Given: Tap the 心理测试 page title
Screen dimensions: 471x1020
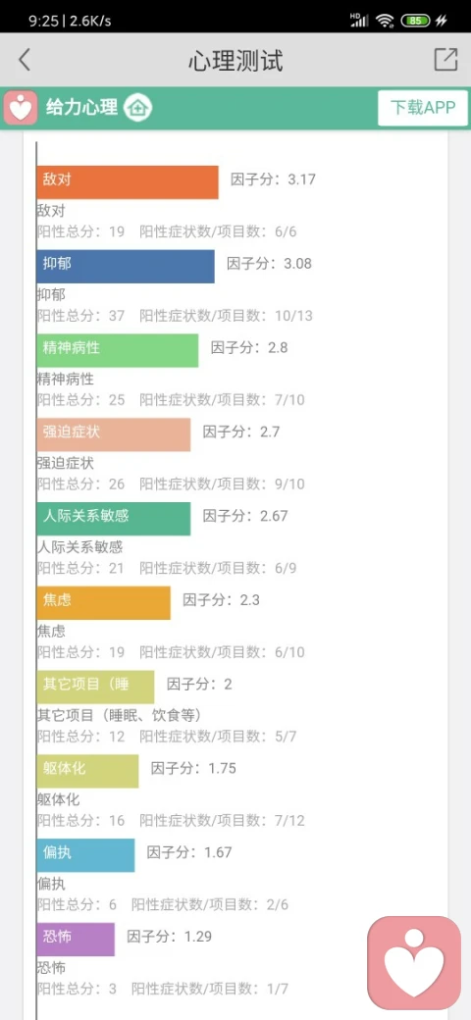Looking at the screenshot, I should tap(235, 61).
